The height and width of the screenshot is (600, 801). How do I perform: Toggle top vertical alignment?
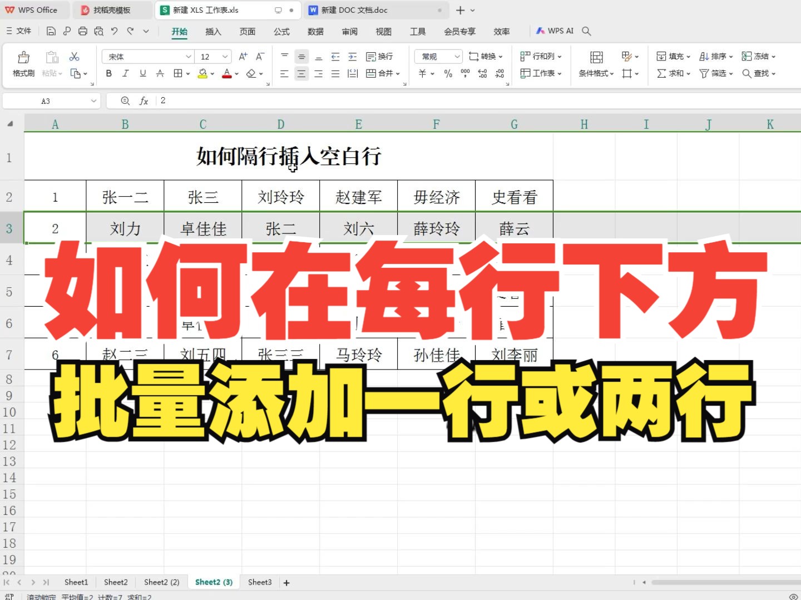tap(284, 57)
